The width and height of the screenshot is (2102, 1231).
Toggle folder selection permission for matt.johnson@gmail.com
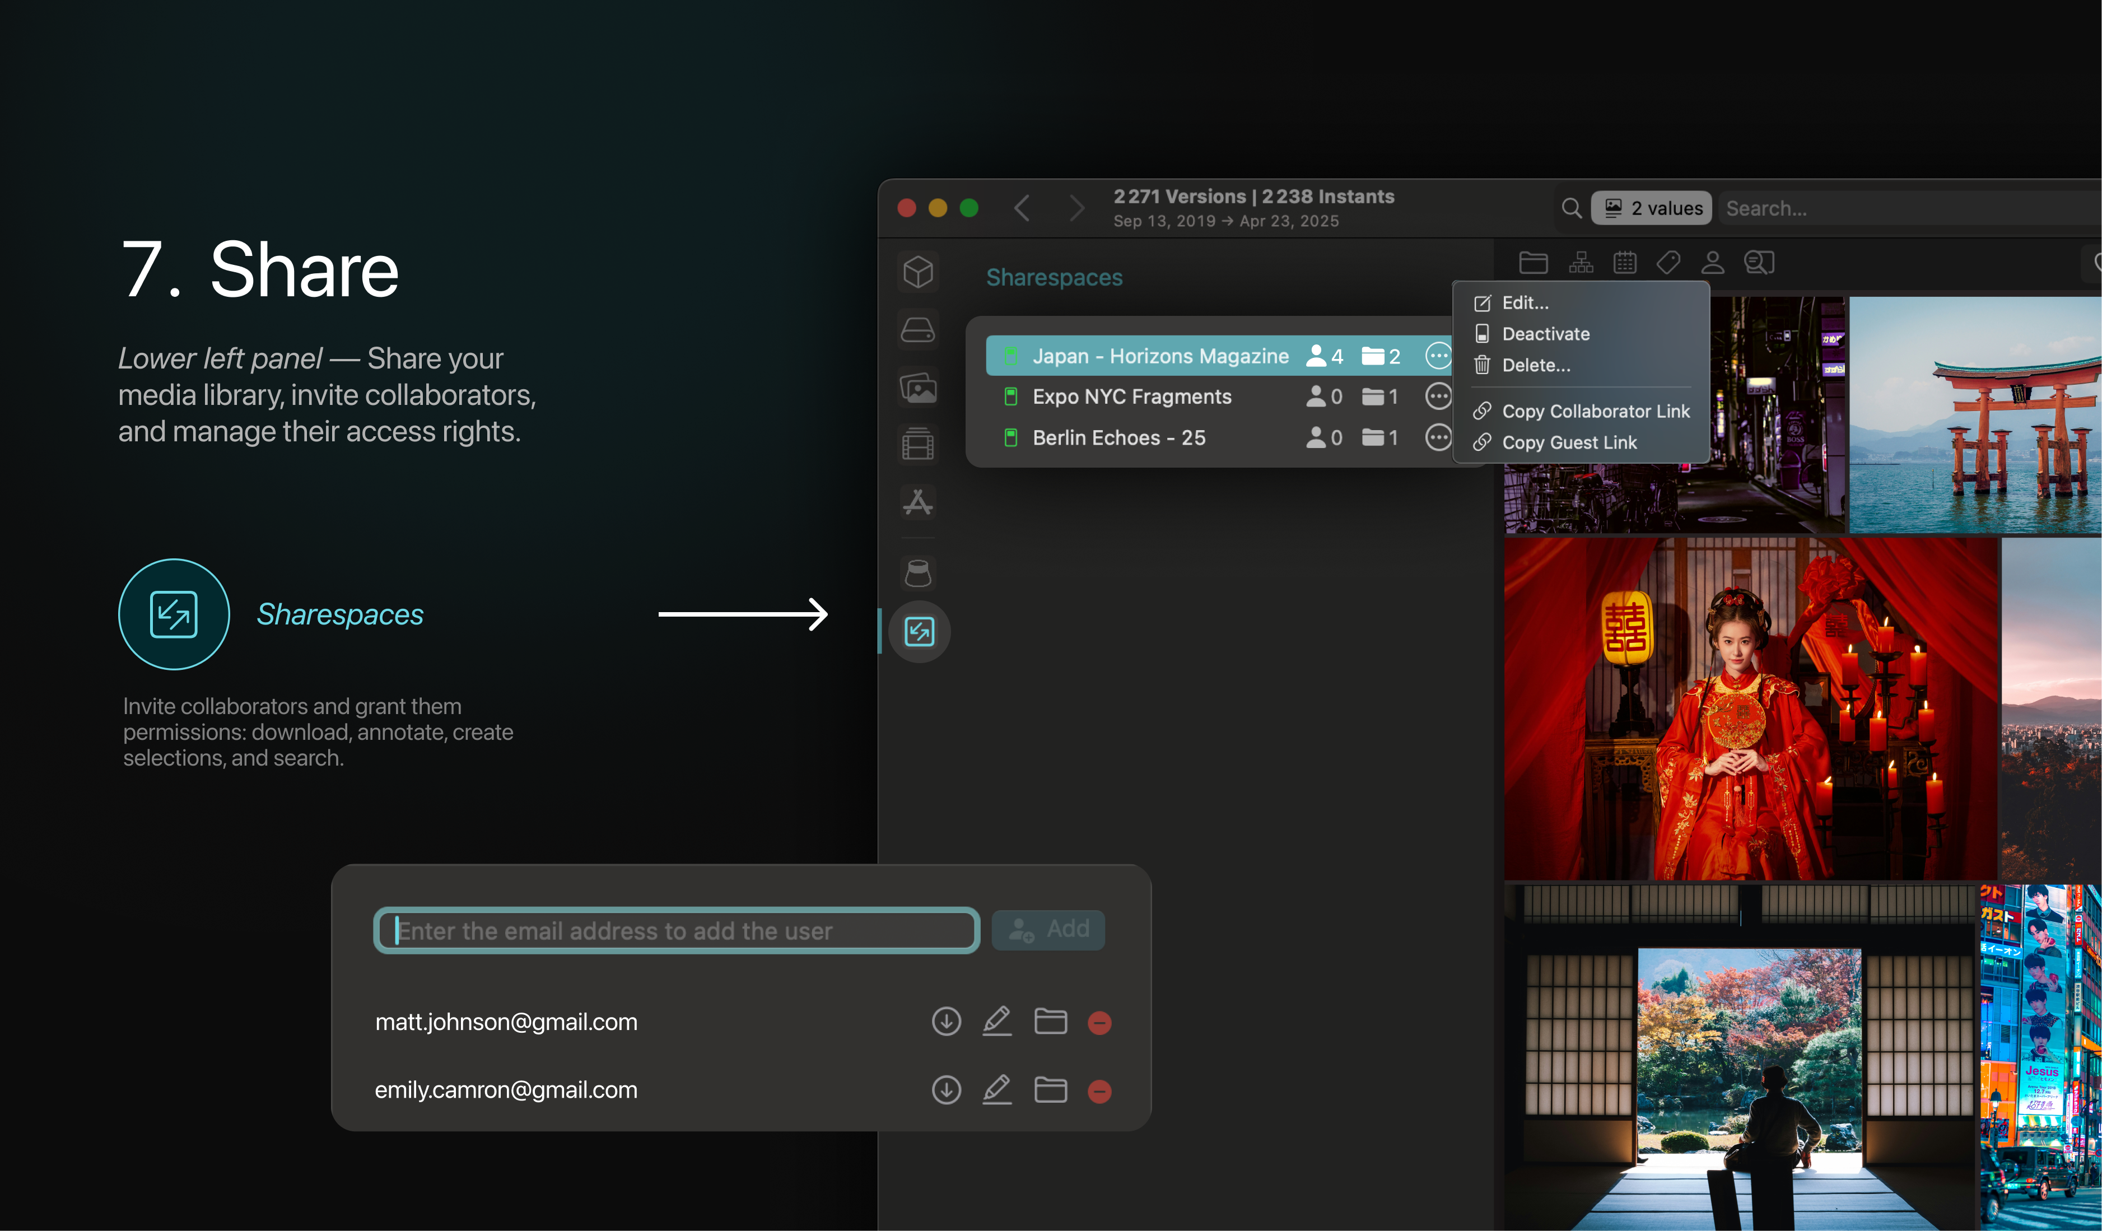(1050, 1022)
